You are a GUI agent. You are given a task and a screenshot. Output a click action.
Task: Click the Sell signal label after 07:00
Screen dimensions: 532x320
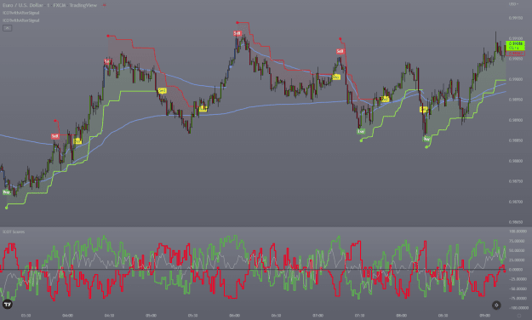340,51
